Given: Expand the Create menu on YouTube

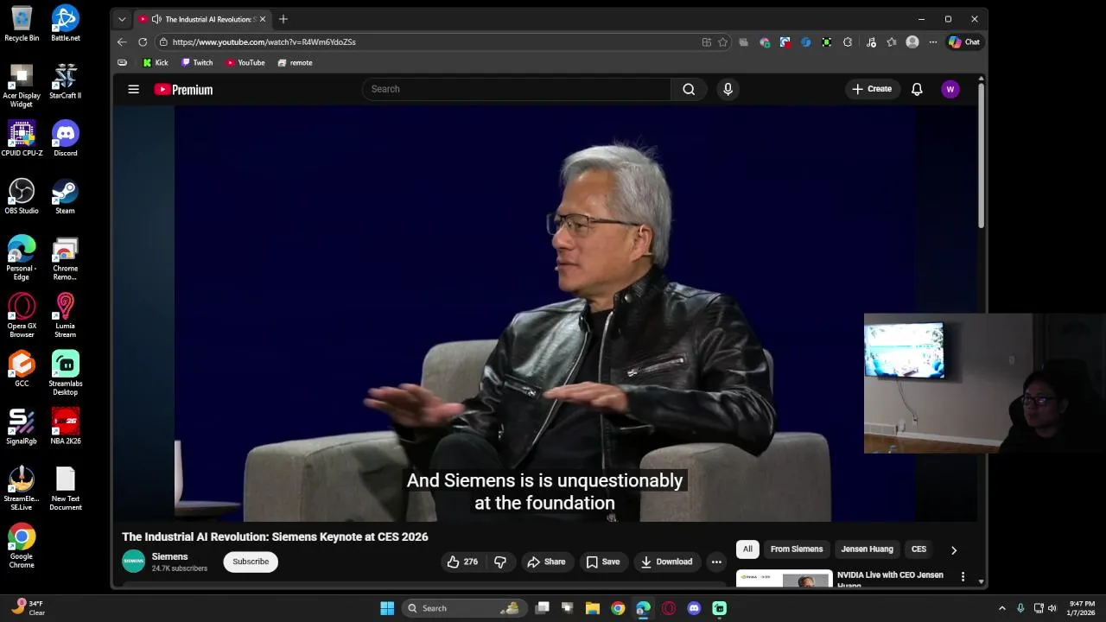Looking at the screenshot, I should 872,89.
